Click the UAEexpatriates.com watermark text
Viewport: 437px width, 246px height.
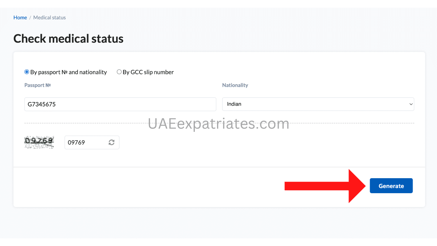pos(219,124)
